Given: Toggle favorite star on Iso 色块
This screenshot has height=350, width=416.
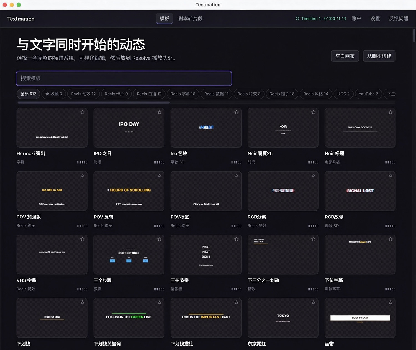Looking at the screenshot, I should [236, 112].
